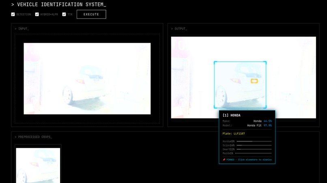Disable the TTA checkbox
327x183 pixels.
64,14
